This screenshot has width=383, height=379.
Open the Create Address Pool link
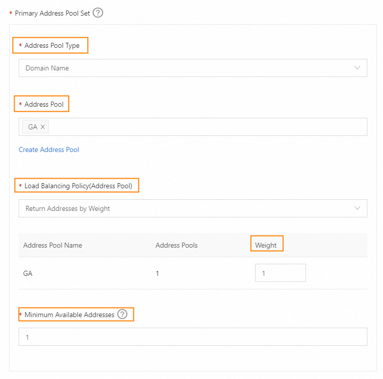pos(49,149)
